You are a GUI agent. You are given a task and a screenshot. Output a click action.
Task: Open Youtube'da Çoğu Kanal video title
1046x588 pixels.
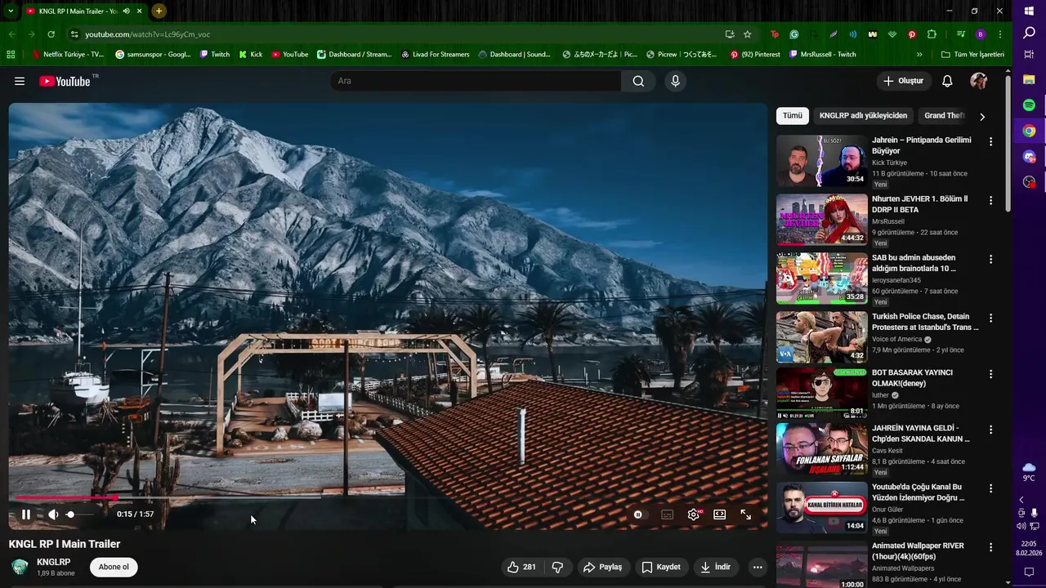coord(920,492)
